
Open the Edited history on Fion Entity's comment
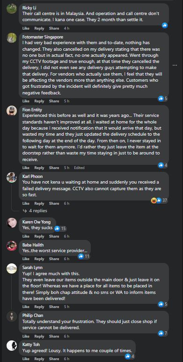tap(79, 168)
